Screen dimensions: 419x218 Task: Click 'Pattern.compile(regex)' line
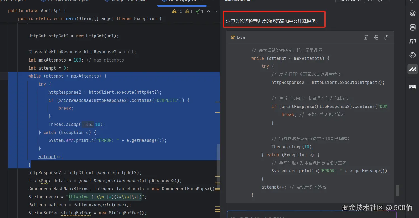pos(80,205)
